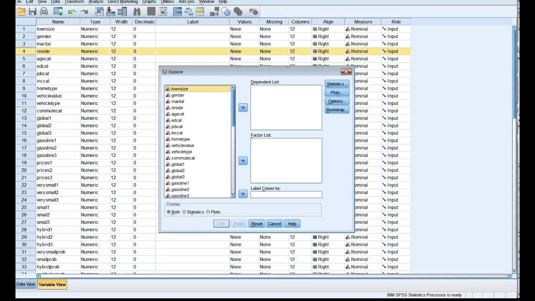Screen dimensions: 535x301
Task: Click the Print toolbar icon
Action: point(44,12)
